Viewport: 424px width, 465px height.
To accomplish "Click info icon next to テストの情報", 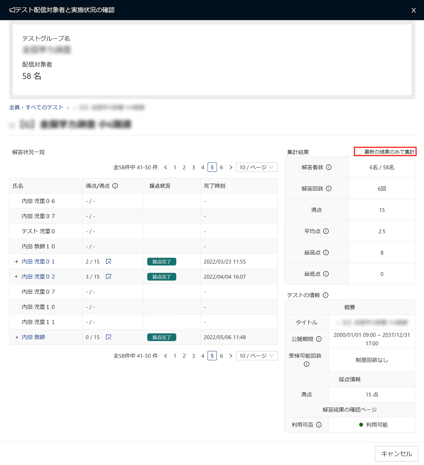I will (326, 295).
